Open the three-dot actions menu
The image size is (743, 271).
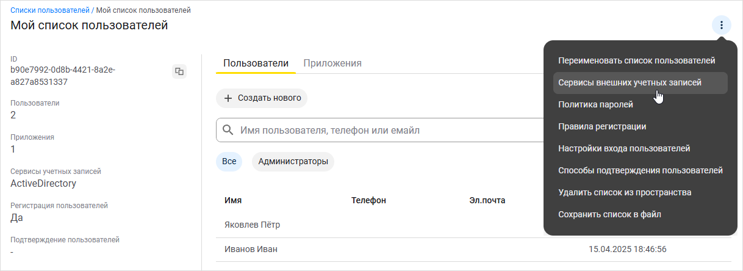[x=721, y=25]
